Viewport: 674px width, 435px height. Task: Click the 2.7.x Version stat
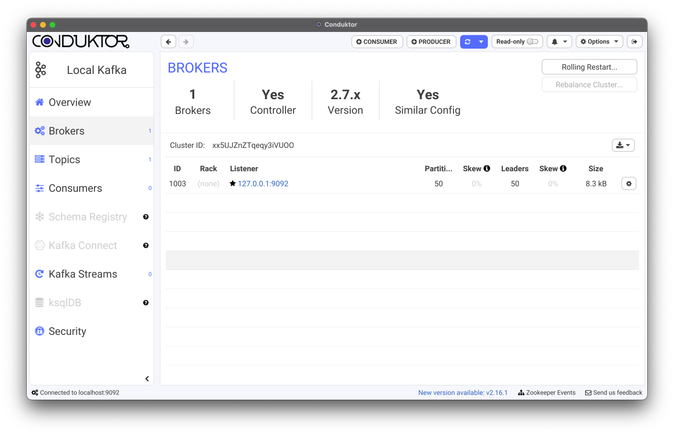[346, 102]
